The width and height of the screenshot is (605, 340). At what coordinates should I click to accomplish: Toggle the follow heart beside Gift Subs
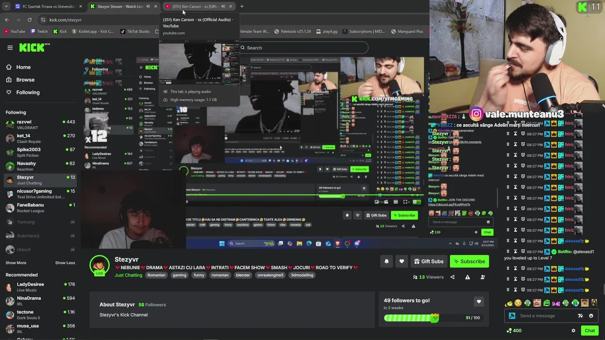tap(402, 262)
